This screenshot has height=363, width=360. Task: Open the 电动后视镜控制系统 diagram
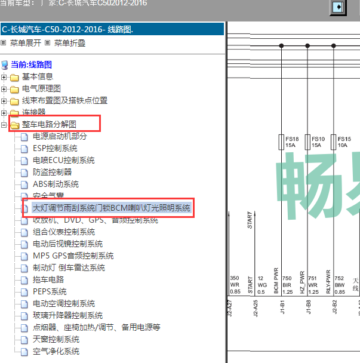[67, 244]
